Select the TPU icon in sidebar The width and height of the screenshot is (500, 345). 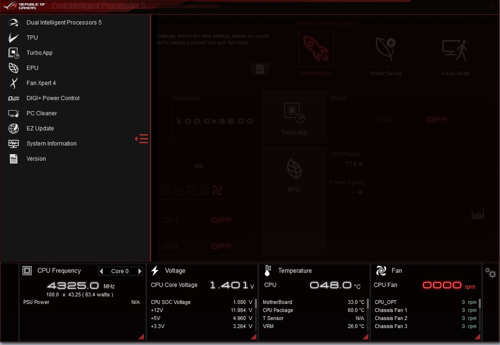(13, 37)
